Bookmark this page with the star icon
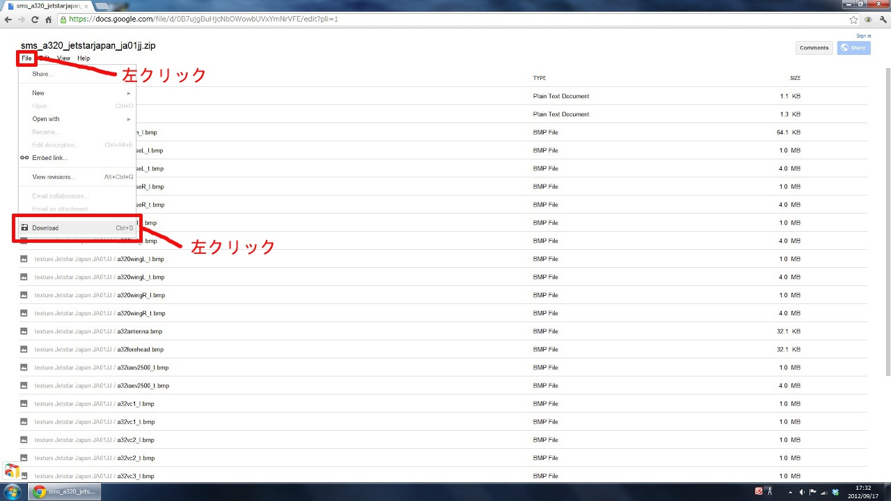The width and height of the screenshot is (891, 501). coord(853,19)
